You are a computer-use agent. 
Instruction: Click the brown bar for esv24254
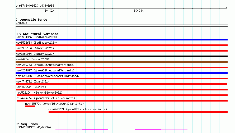(x=121, y=62)
